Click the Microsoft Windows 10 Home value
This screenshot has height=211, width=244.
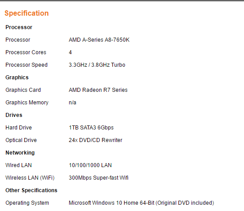(x=142, y=203)
